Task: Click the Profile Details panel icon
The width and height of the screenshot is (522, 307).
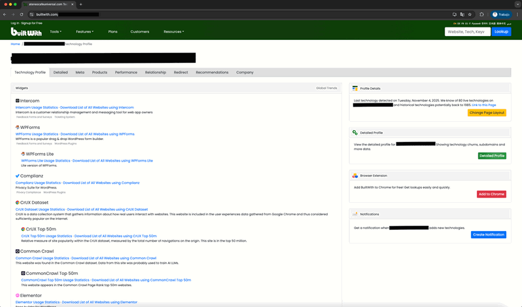Action: point(355,88)
